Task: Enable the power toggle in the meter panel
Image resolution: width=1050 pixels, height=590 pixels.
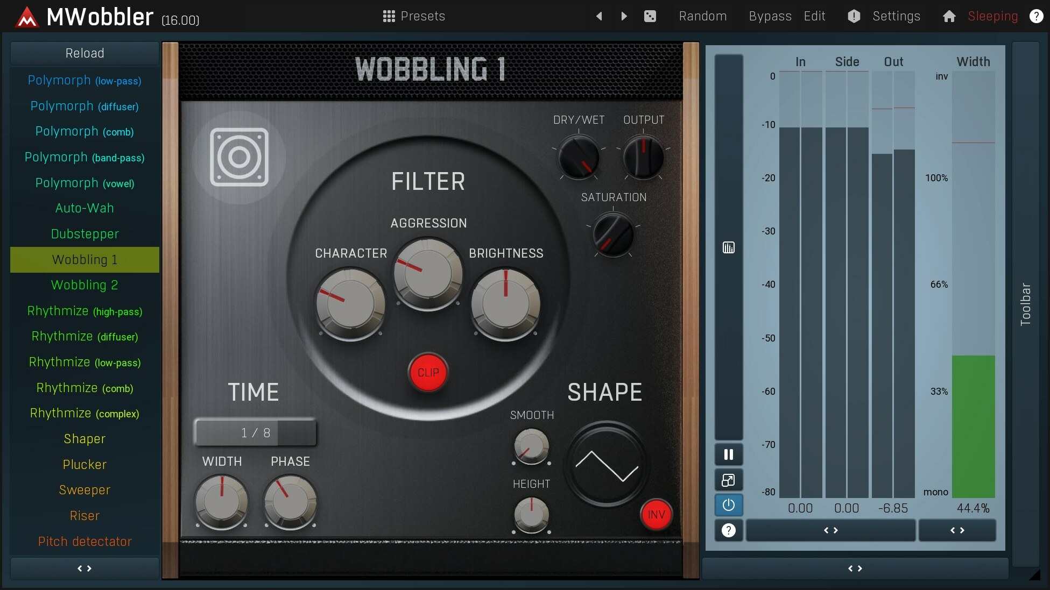Action: (x=728, y=505)
